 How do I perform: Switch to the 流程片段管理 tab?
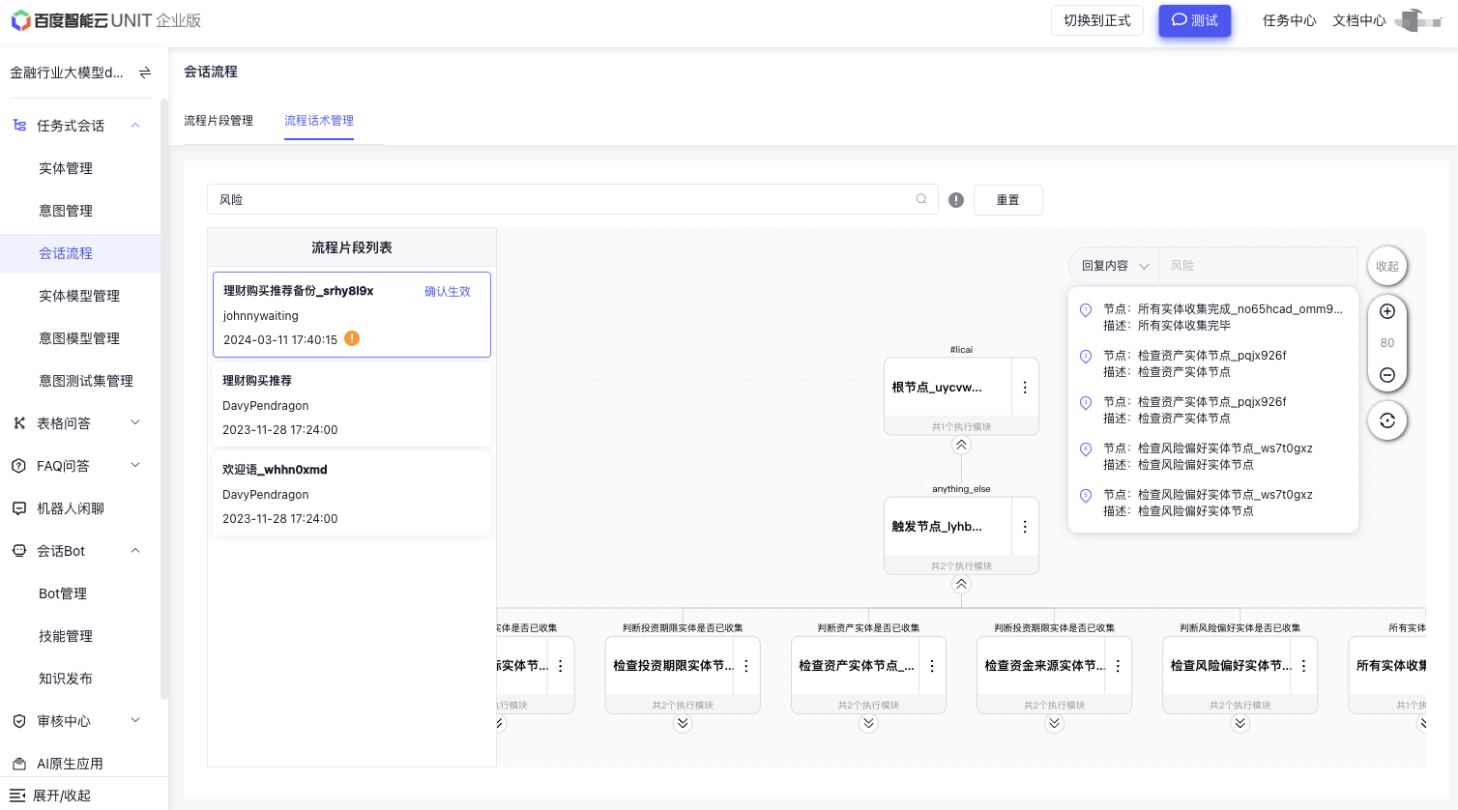[x=219, y=121]
